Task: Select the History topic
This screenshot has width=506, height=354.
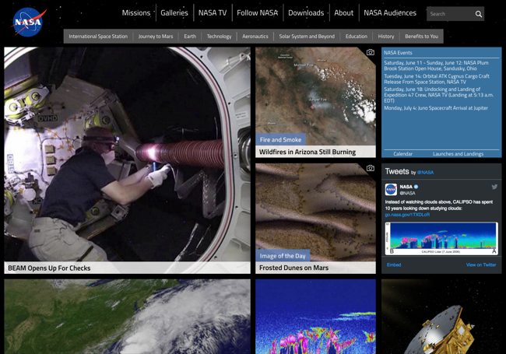Action: [386, 37]
